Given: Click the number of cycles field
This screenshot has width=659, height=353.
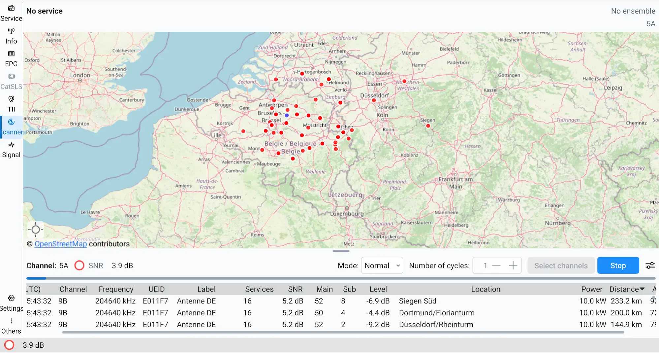Looking at the screenshot, I should coord(485,265).
